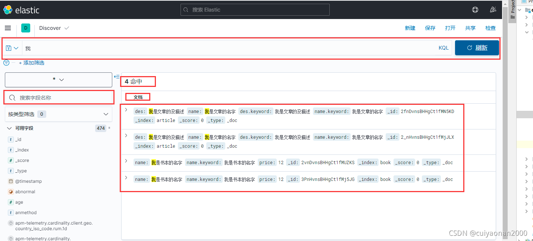Click the 474 available fields count badge
The image size is (533, 241).
point(101,128)
